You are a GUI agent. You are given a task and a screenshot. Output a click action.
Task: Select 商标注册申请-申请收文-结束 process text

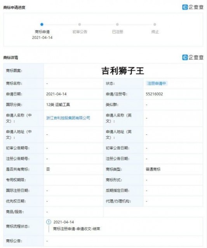pos(77,229)
